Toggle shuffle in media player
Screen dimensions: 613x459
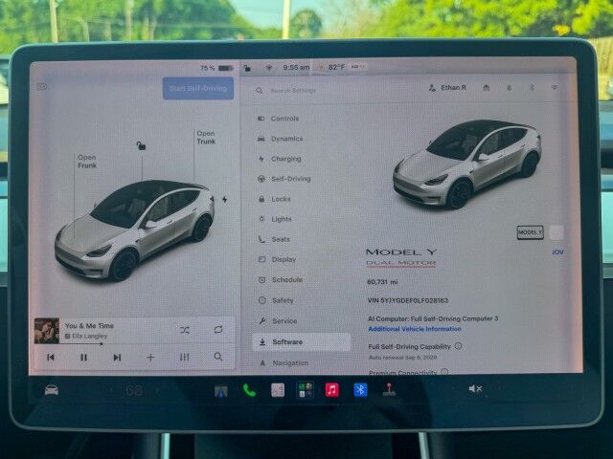coord(185,330)
